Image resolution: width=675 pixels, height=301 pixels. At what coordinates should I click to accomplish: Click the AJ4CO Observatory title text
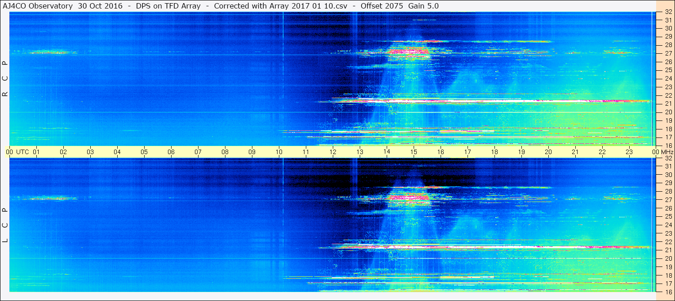click(38, 6)
